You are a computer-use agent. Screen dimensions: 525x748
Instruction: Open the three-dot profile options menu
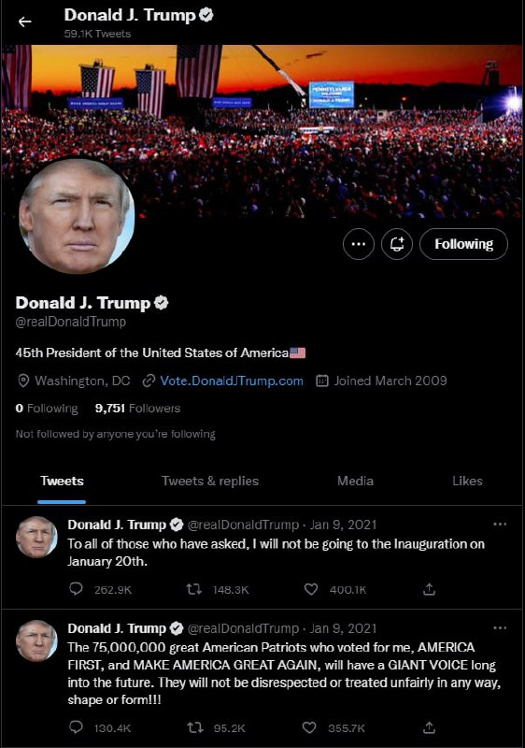pyautogui.click(x=359, y=244)
